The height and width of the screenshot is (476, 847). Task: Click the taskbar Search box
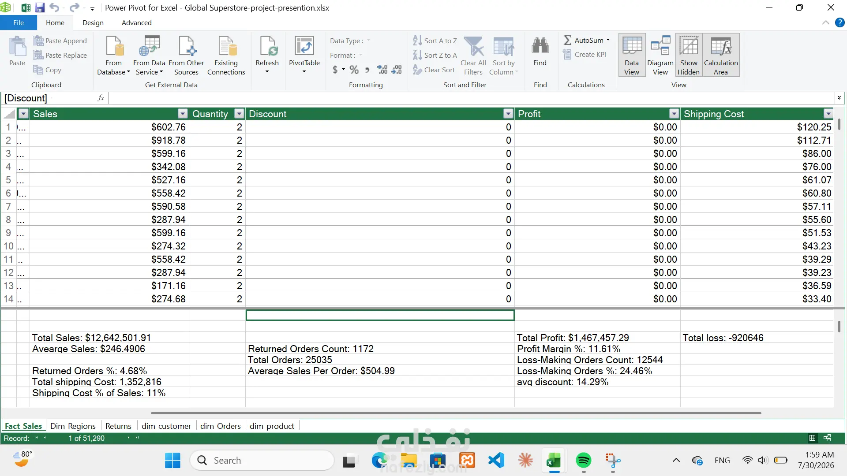tap(262, 461)
